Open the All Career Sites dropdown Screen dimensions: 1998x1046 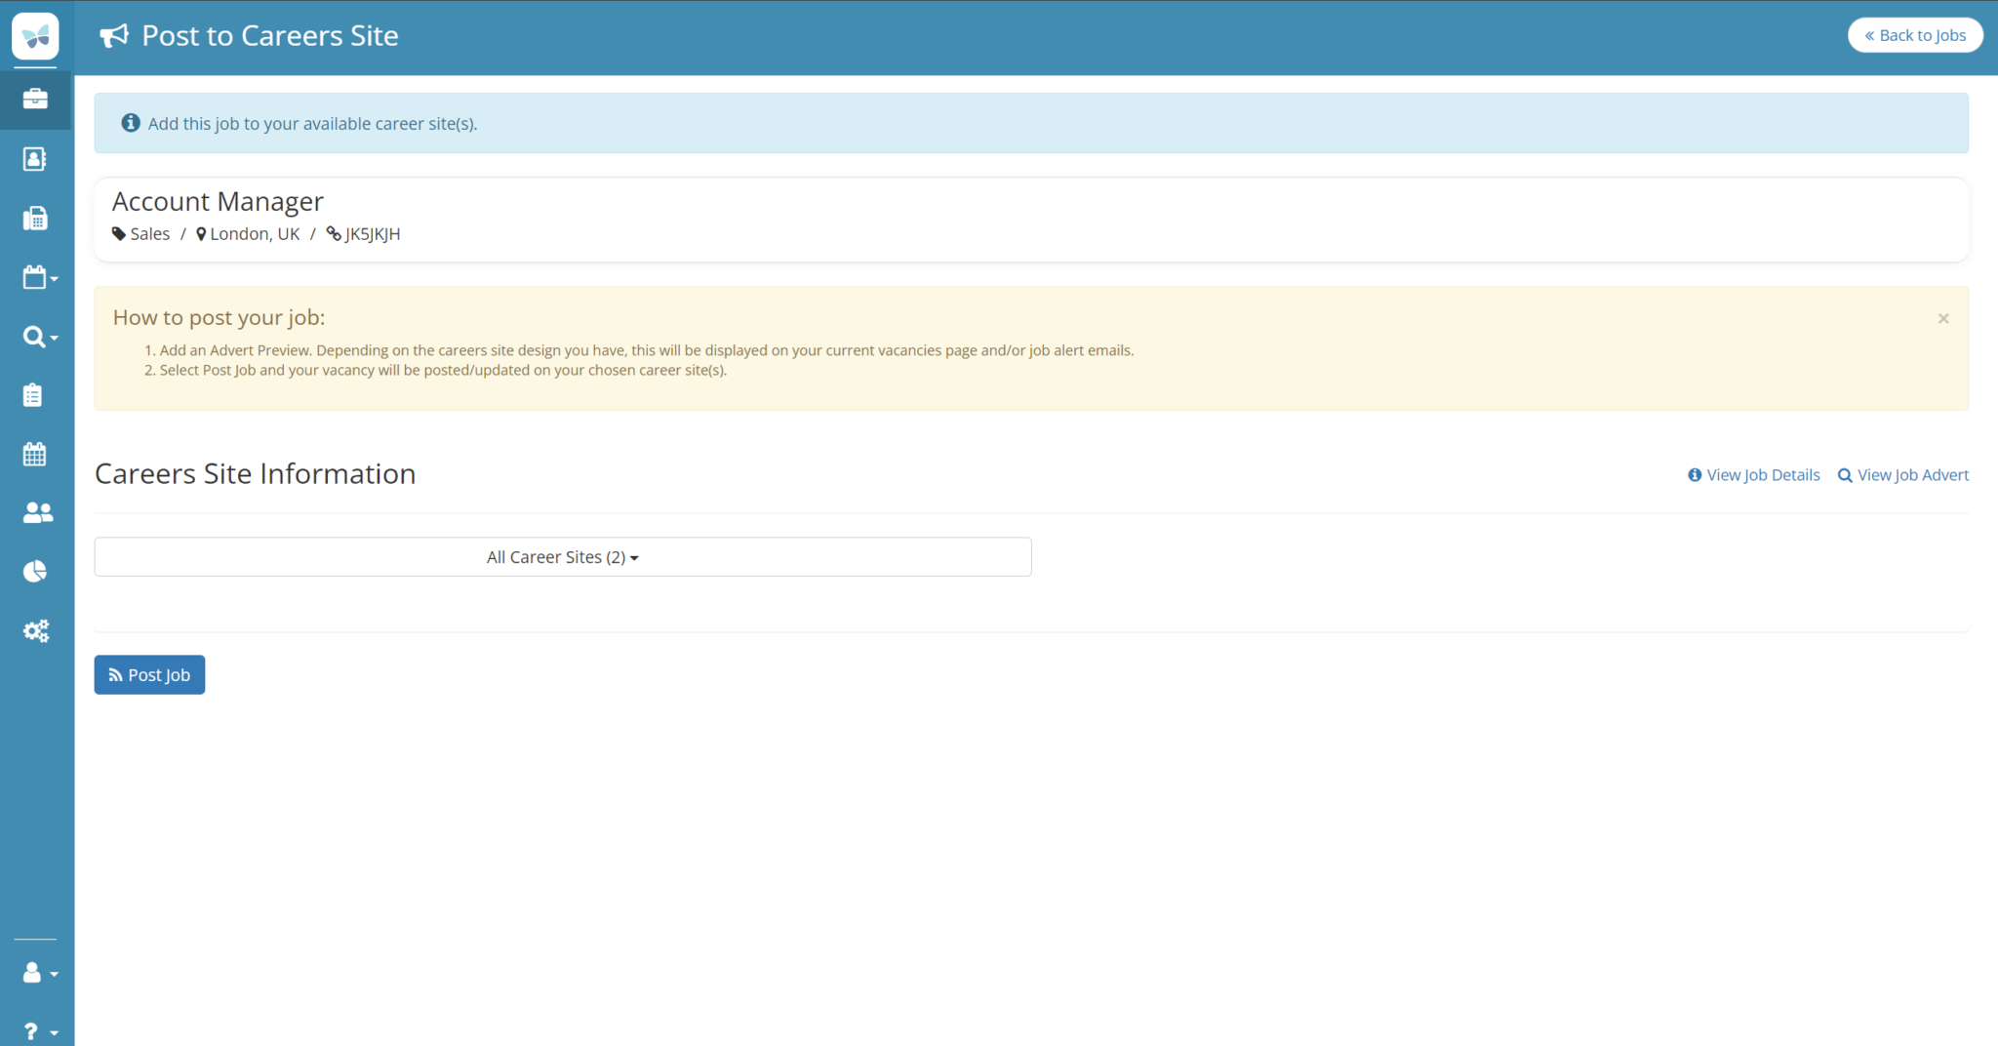(562, 557)
